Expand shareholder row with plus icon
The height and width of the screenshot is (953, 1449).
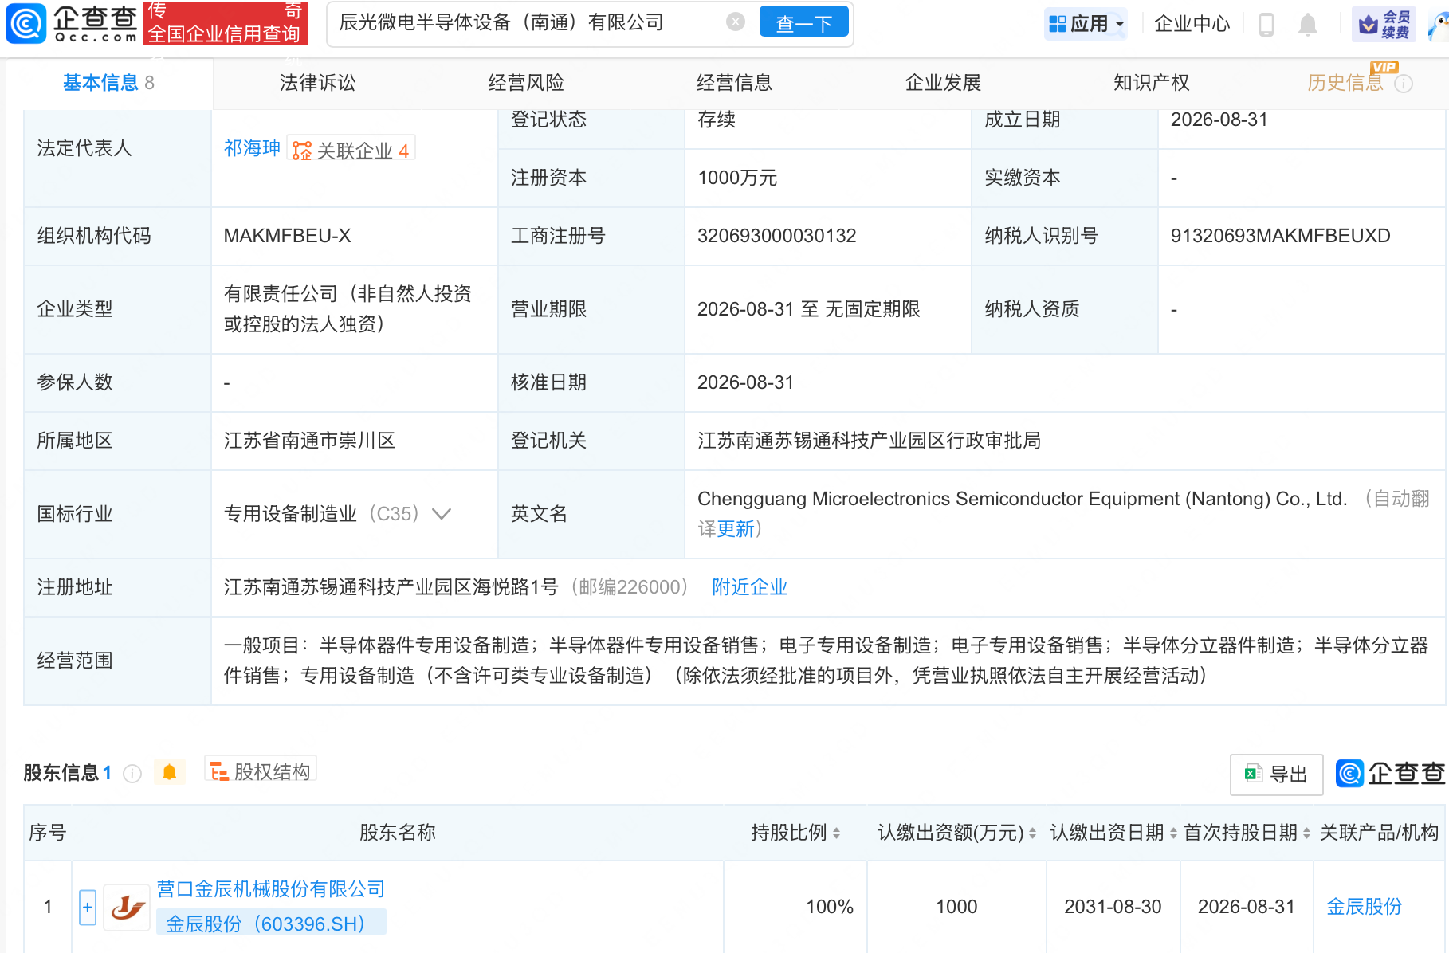[x=88, y=907]
